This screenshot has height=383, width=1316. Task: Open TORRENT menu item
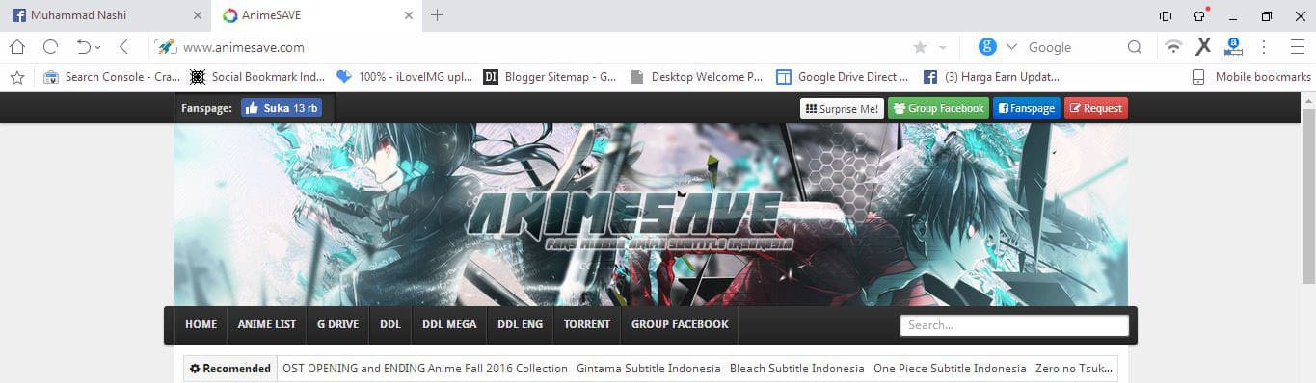tap(587, 324)
